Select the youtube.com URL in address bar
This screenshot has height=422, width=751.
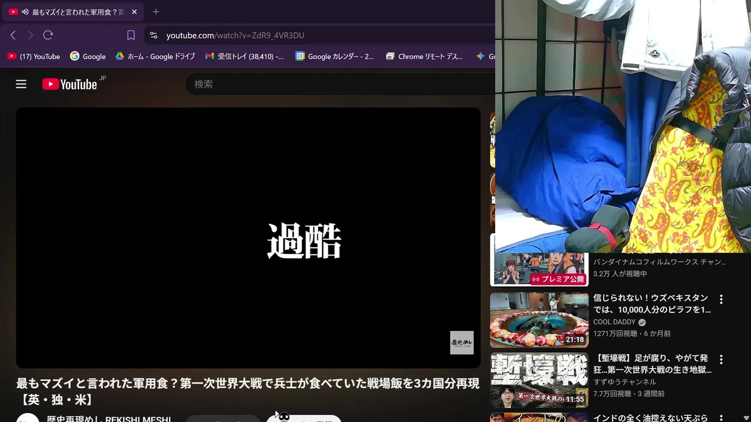[235, 35]
